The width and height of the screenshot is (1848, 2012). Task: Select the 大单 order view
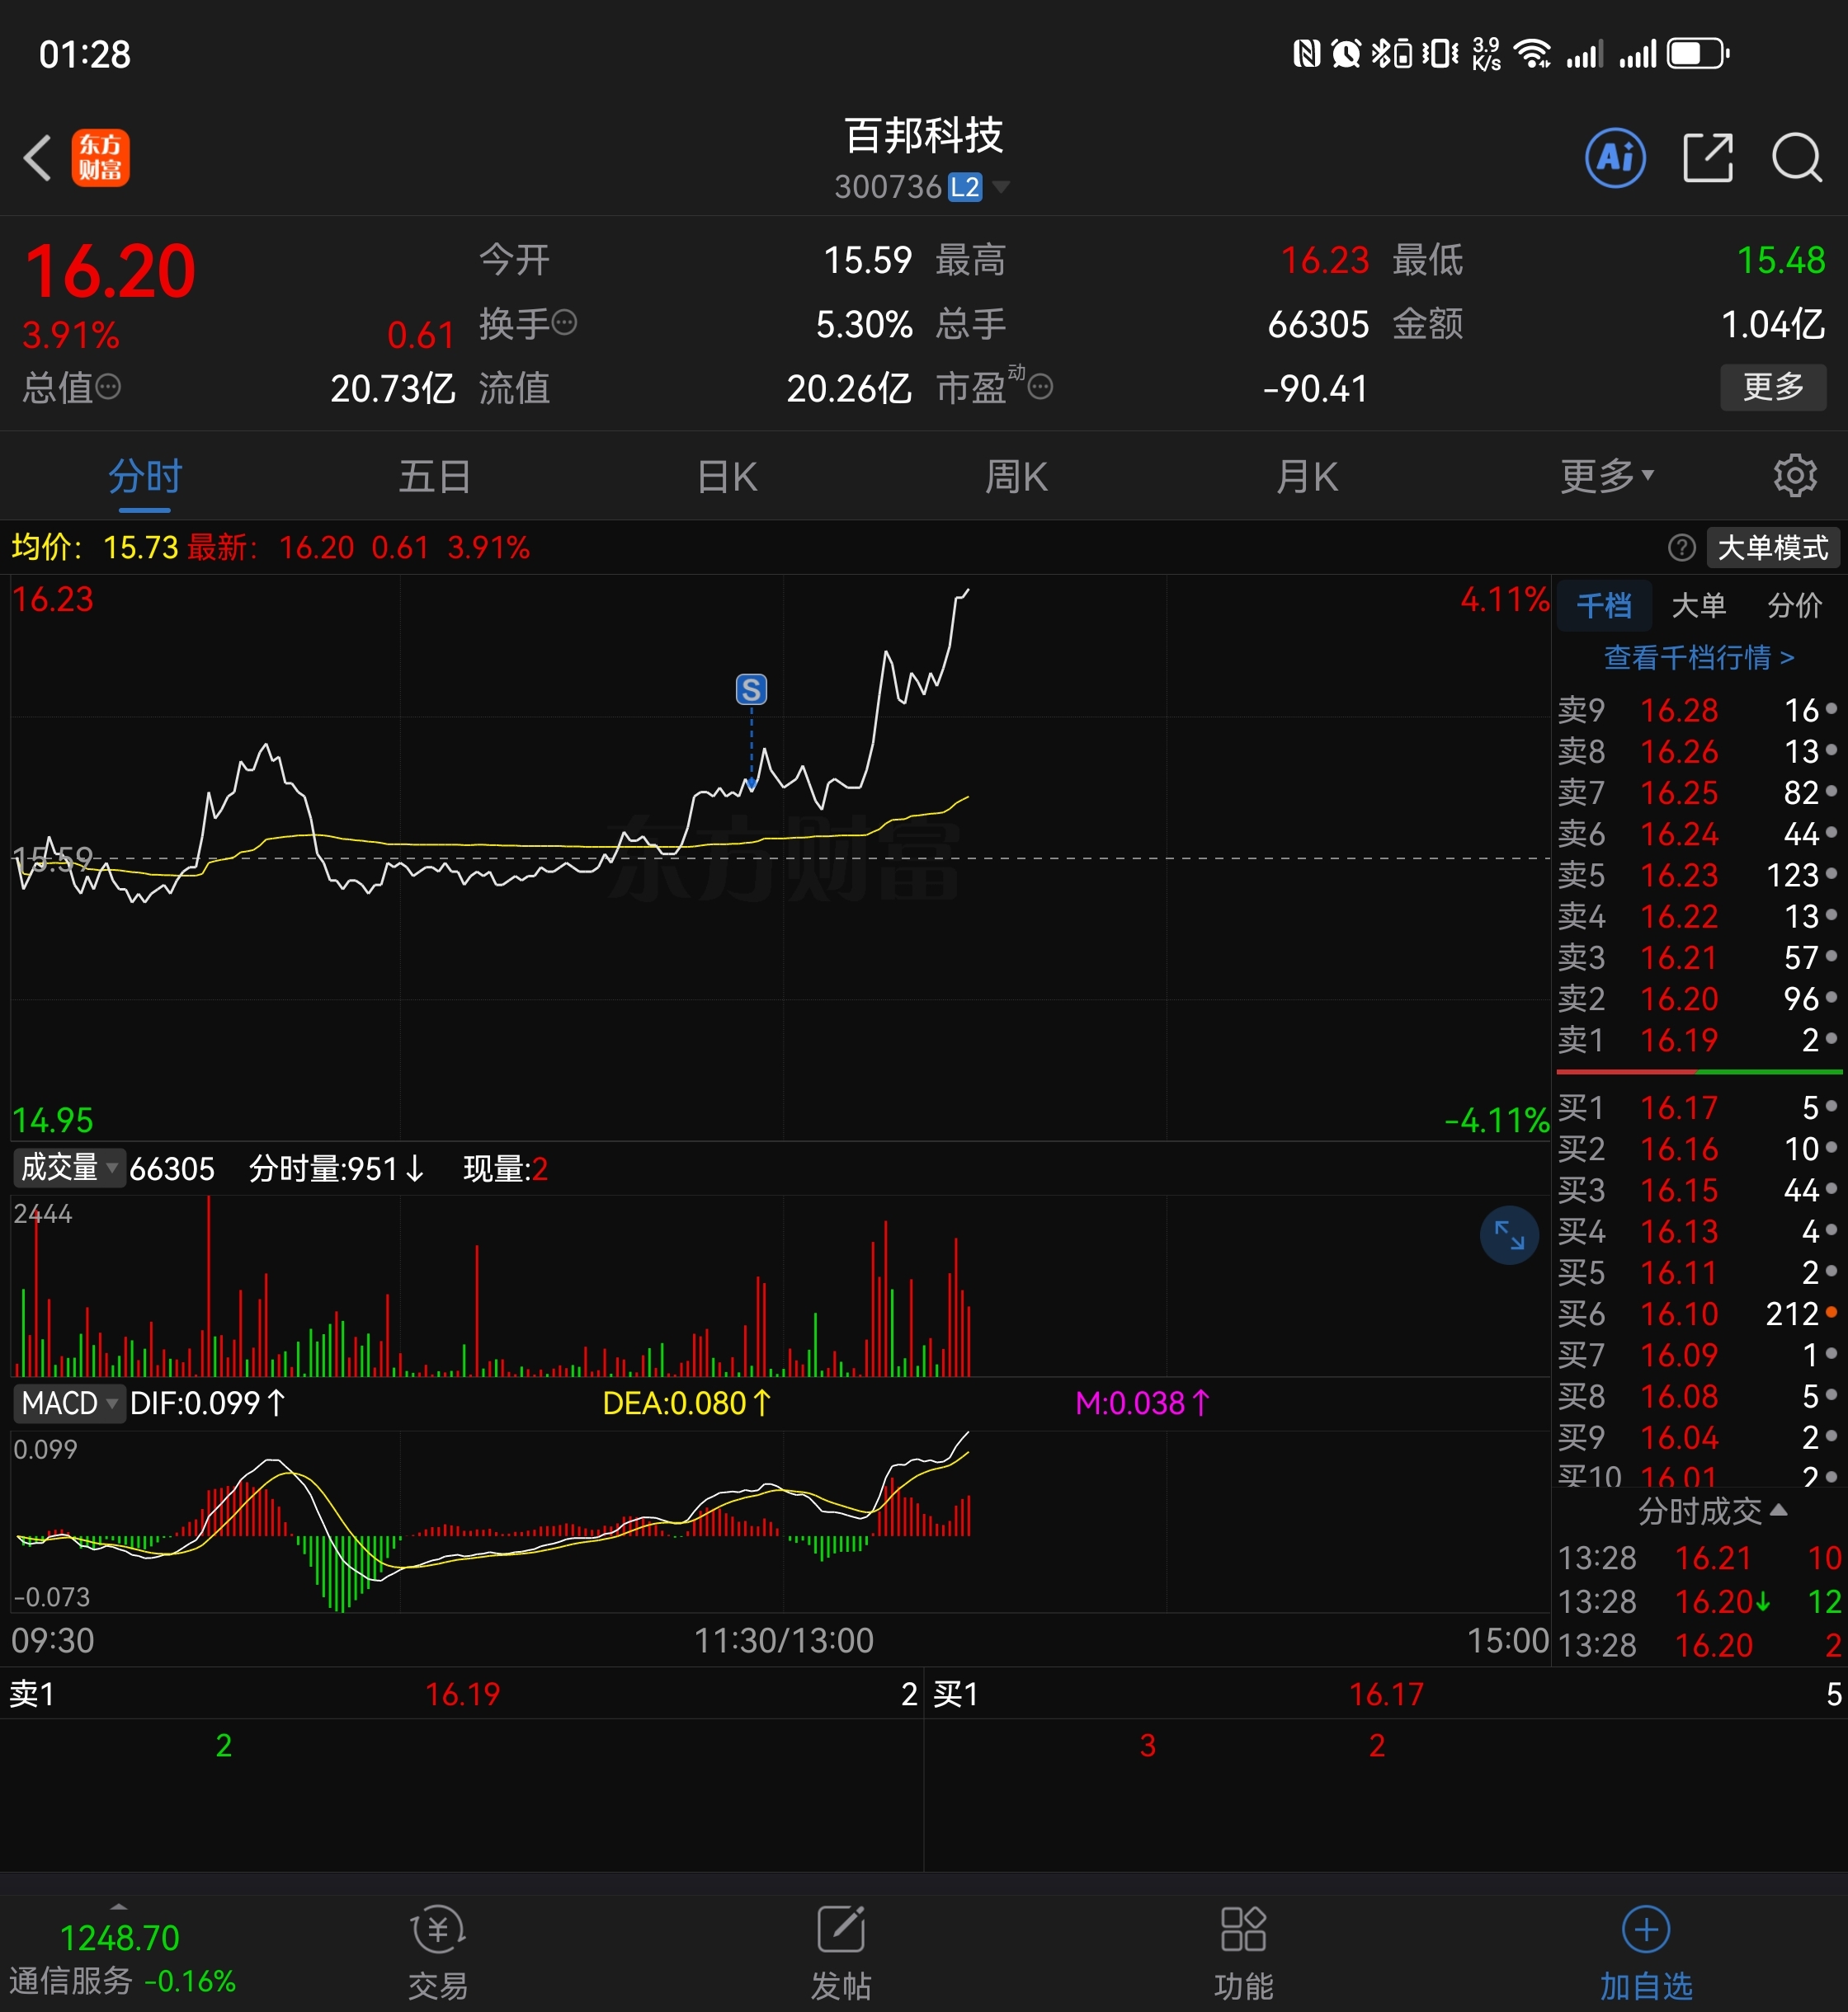point(1698,604)
